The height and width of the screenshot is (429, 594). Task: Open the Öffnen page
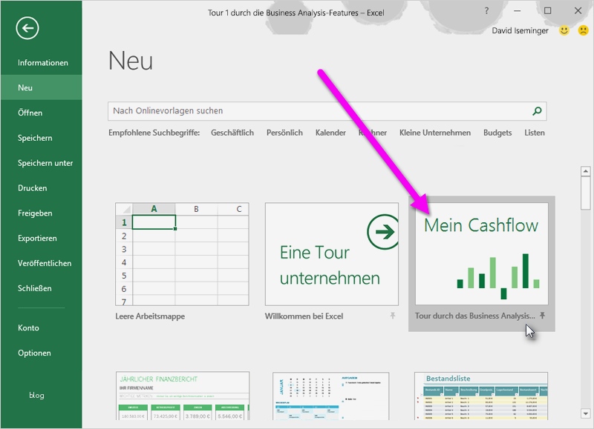[42, 113]
